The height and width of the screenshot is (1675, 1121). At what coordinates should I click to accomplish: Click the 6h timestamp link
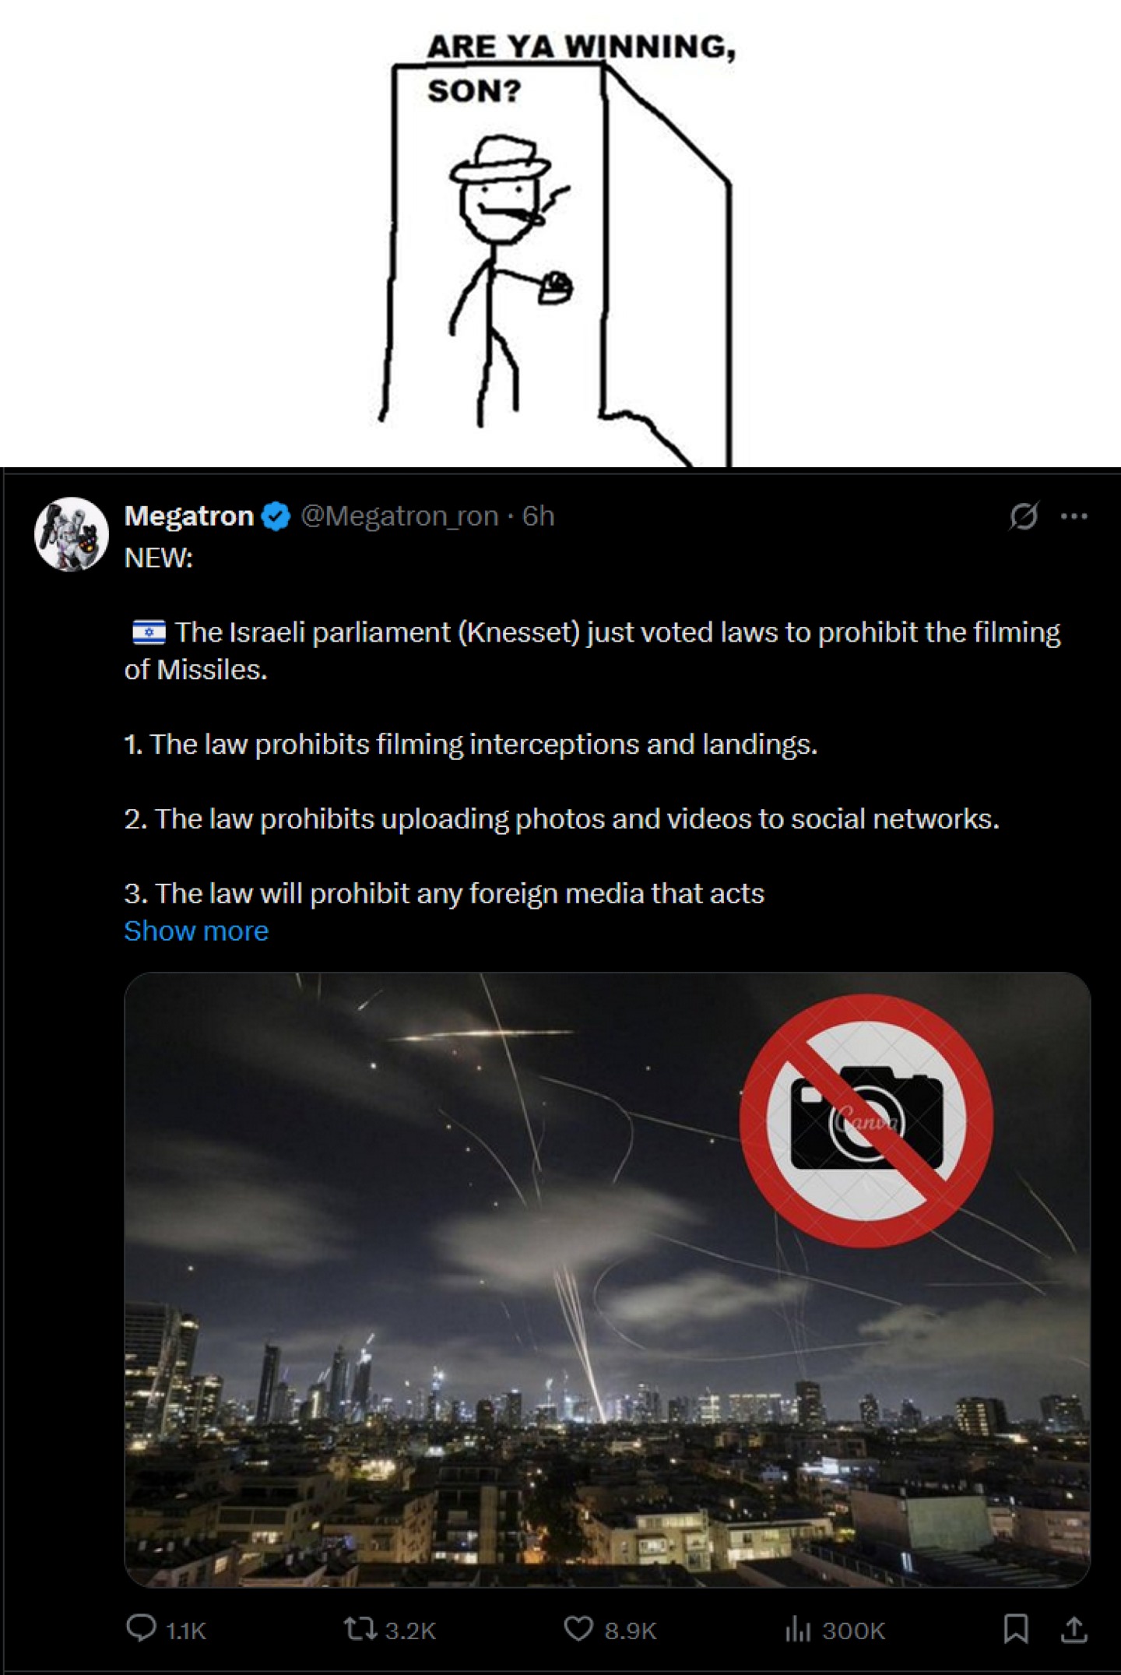coord(538,516)
